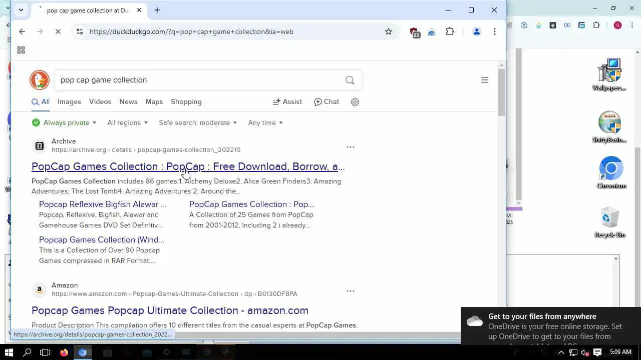Screen dimensions: 641x360
Task: Open the Recycle Bin on desktop
Action: tap(609, 222)
